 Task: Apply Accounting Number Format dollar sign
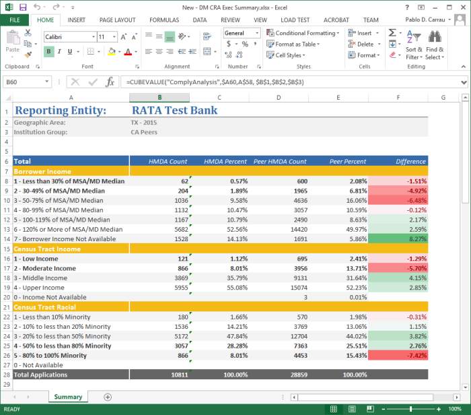coord(229,44)
